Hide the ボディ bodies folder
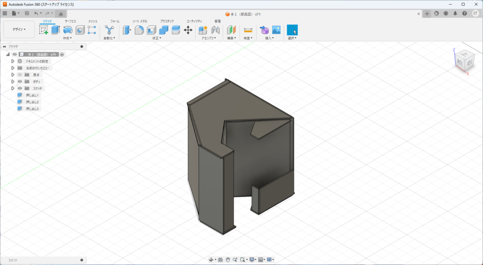The width and height of the screenshot is (483, 265). point(20,81)
